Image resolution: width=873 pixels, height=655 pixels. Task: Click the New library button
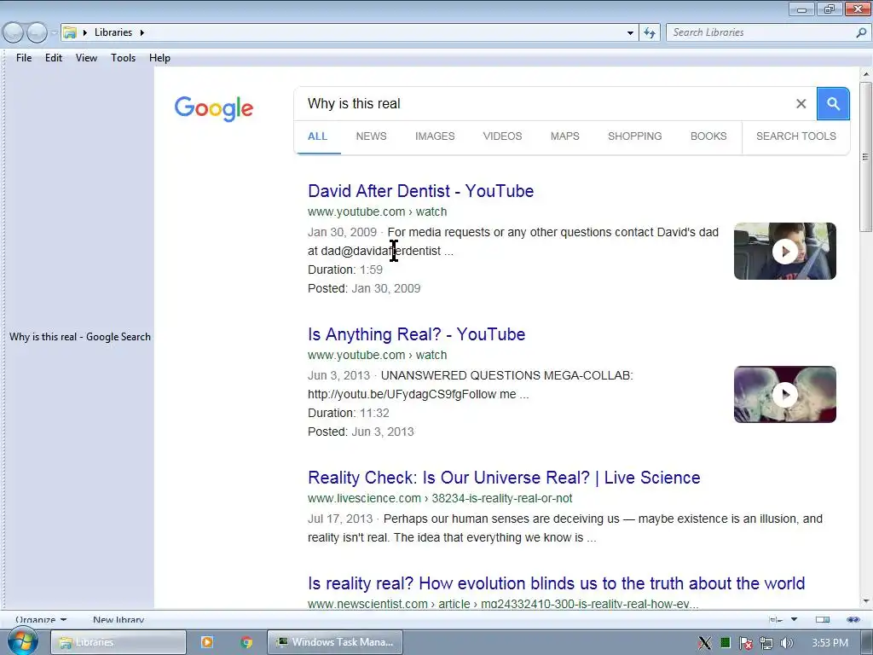click(x=118, y=619)
